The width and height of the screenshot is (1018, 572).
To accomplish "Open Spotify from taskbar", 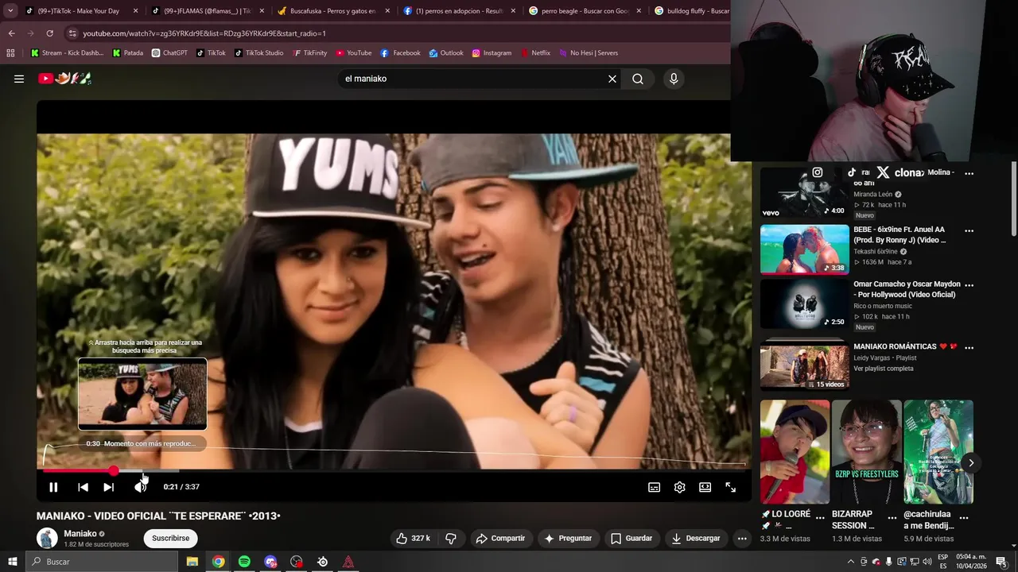I will point(244,562).
